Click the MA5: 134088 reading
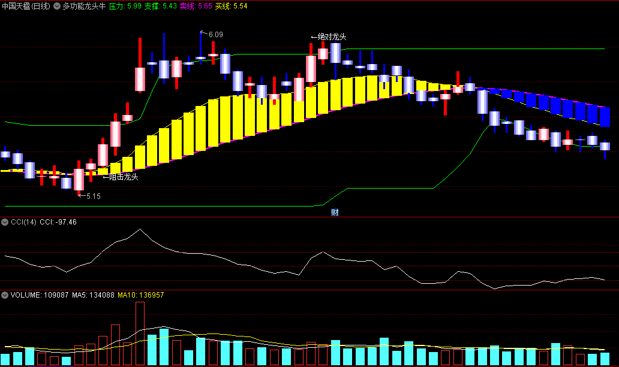This screenshot has height=367, width=619. click(93, 295)
